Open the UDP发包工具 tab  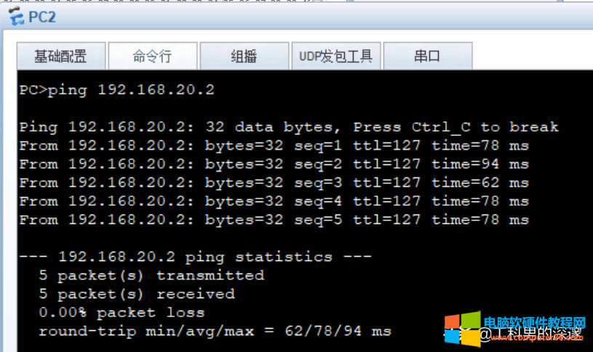coord(336,56)
